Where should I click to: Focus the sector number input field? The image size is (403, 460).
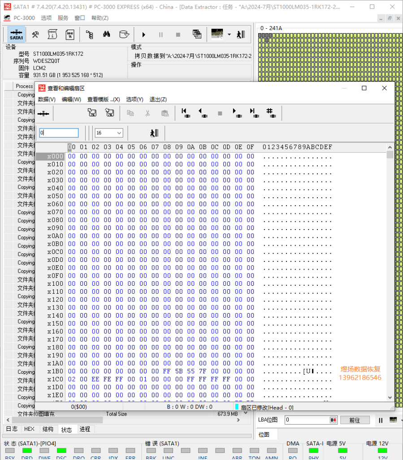[x=59, y=133]
